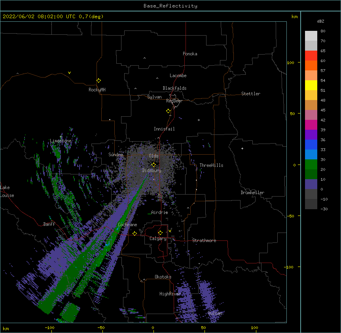This screenshot has width=341, height=333.
Task: Click the yellow diamond marker below Cochrane
Action: [135, 233]
